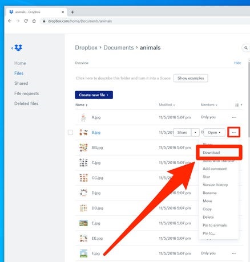Click the folder description field
The image size is (250, 262).
[123, 78]
